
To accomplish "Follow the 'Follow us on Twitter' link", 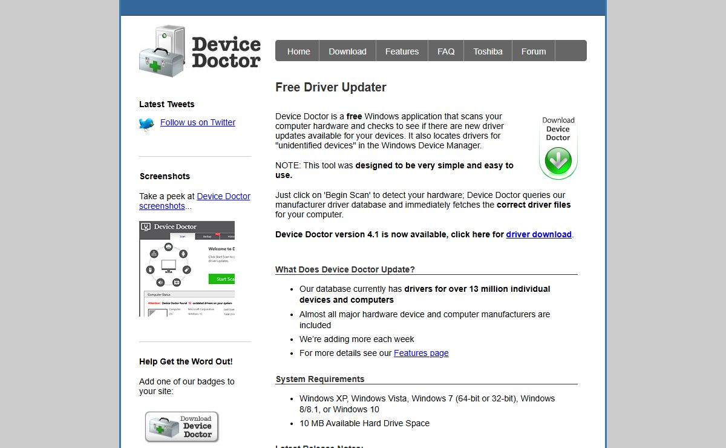I will click(x=198, y=122).
